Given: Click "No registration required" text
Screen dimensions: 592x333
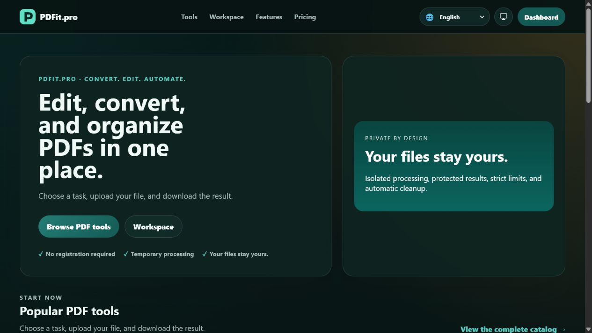Looking at the screenshot, I should [80, 254].
